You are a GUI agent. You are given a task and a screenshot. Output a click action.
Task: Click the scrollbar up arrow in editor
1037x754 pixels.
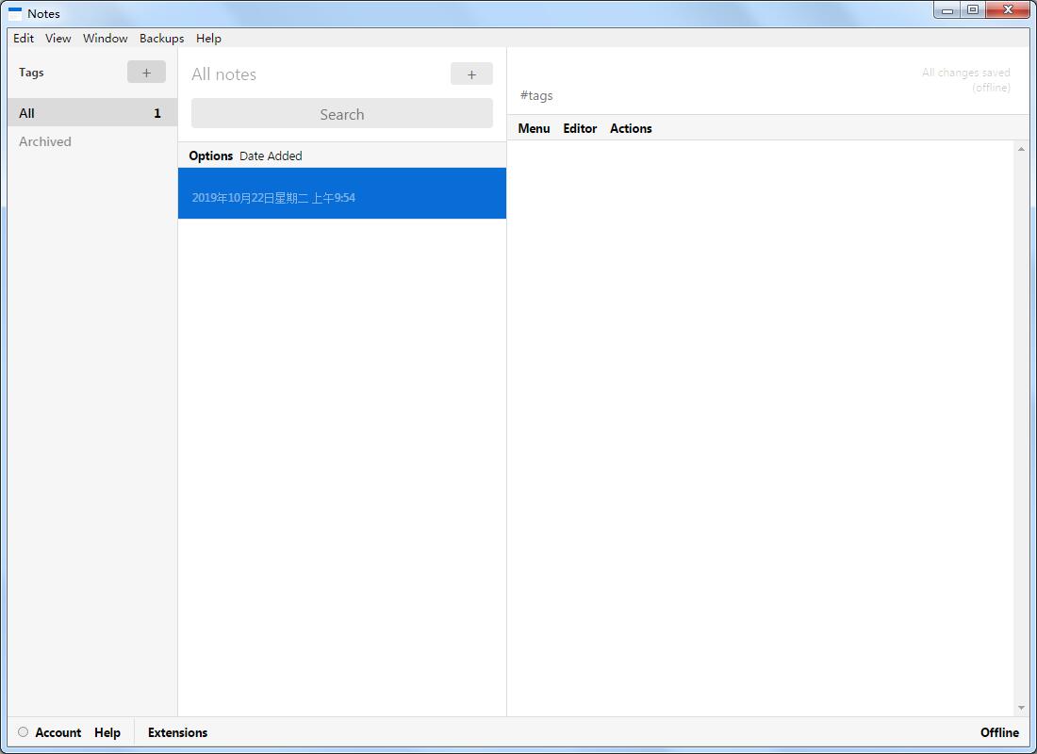(1021, 149)
